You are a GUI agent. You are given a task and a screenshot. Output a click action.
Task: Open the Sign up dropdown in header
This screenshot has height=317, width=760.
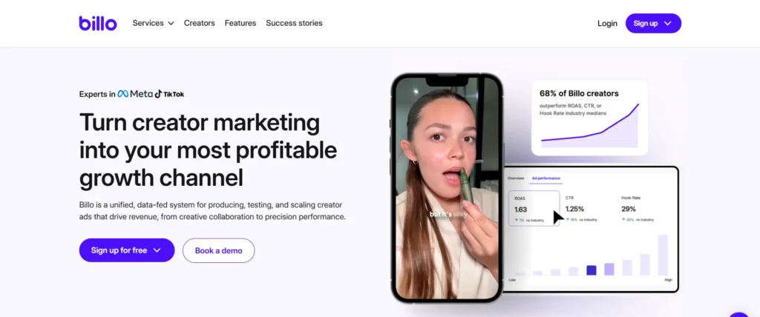click(x=653, y=23)
